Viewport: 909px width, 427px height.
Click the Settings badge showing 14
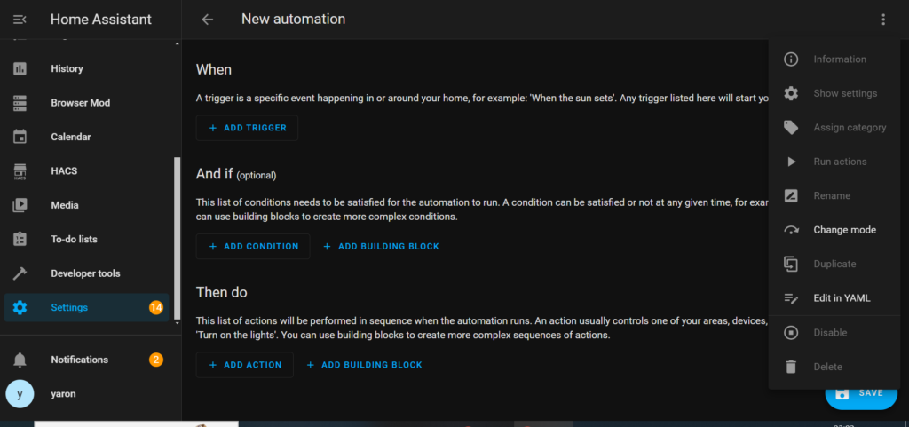click(x=156, y=308)
